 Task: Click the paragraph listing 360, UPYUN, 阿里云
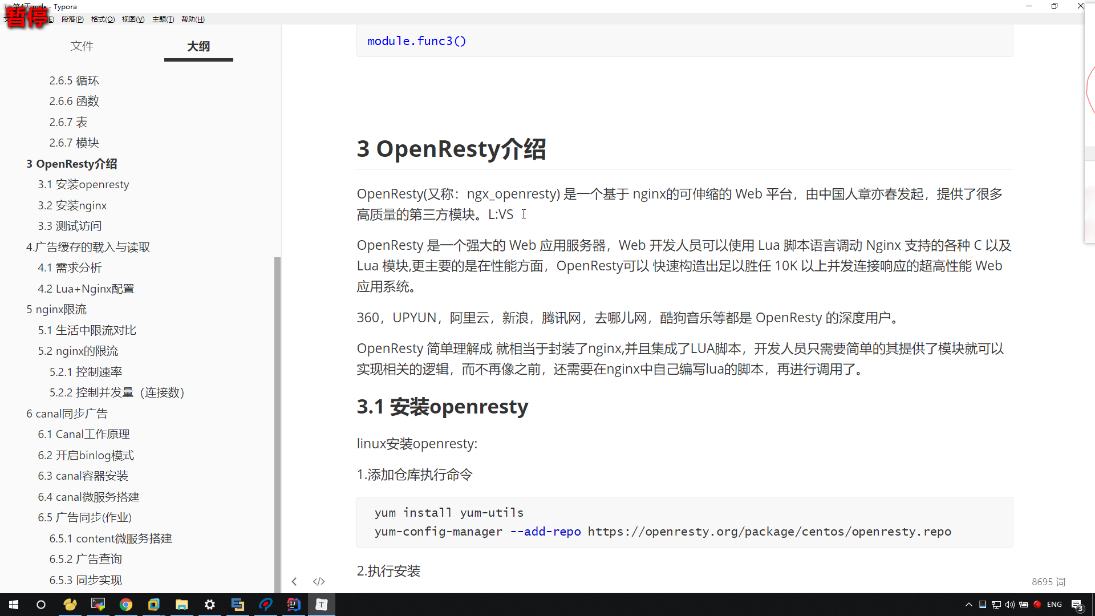pyautogui.click(x=630, y=318)
